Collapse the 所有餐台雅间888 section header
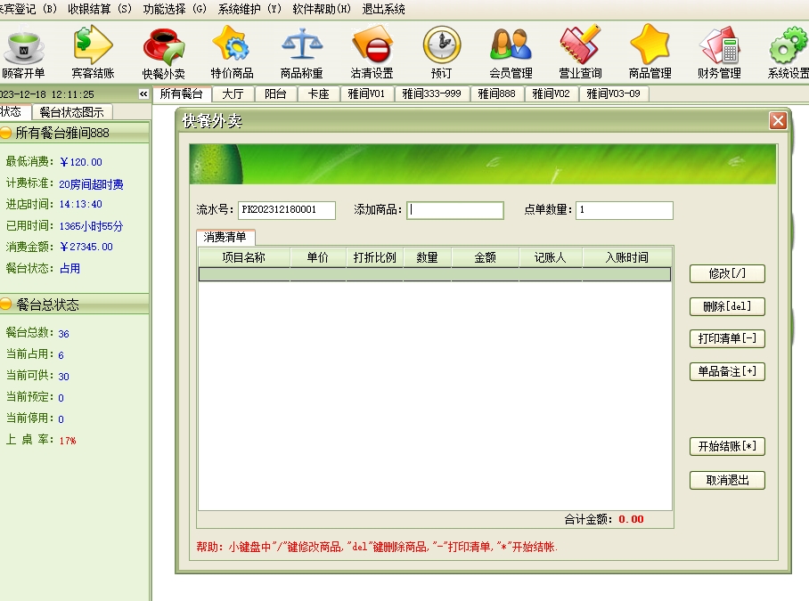The image size is (809, 601). [x=75, y=133]
